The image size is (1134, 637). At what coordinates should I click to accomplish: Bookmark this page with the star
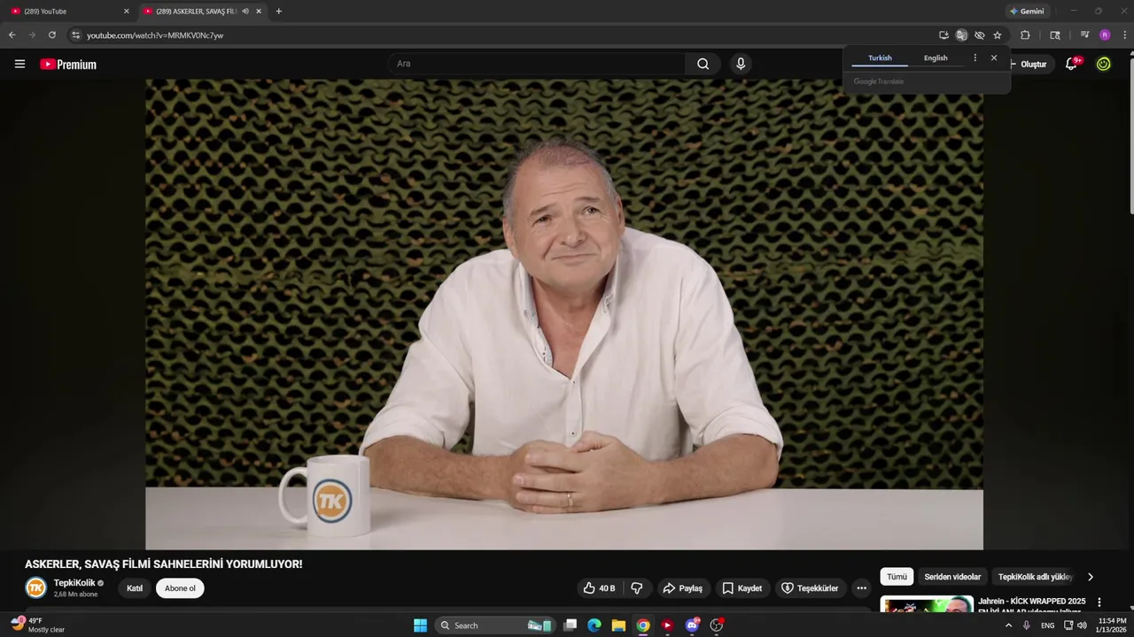[998, 35]
